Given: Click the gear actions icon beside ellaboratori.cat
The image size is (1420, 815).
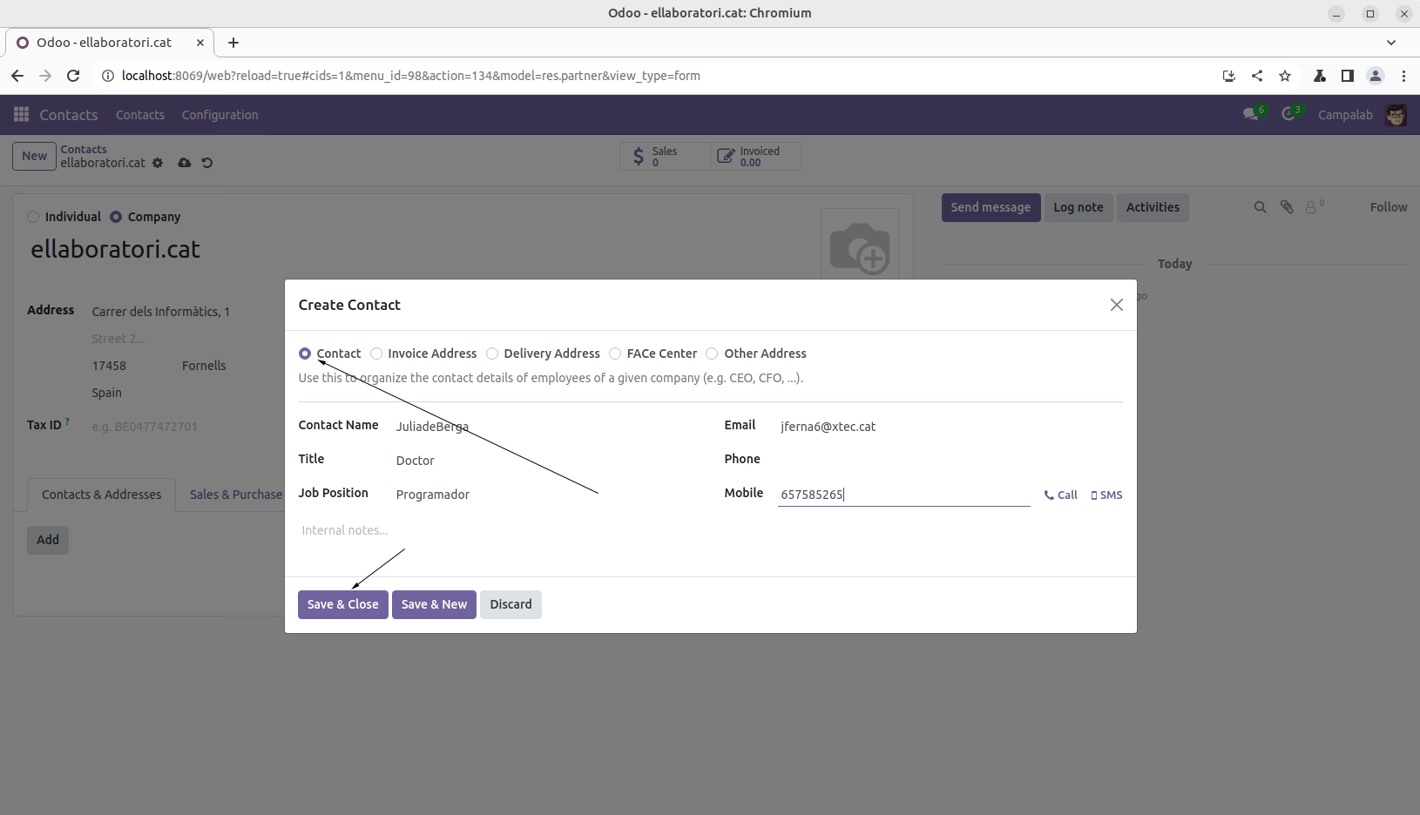Looking at the screenshot, I should click(x=158, y=163).
